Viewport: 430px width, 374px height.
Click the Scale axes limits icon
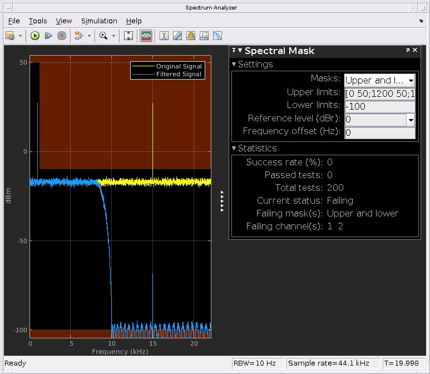128,36
